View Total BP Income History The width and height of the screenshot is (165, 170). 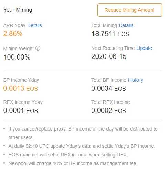point(135,80)
